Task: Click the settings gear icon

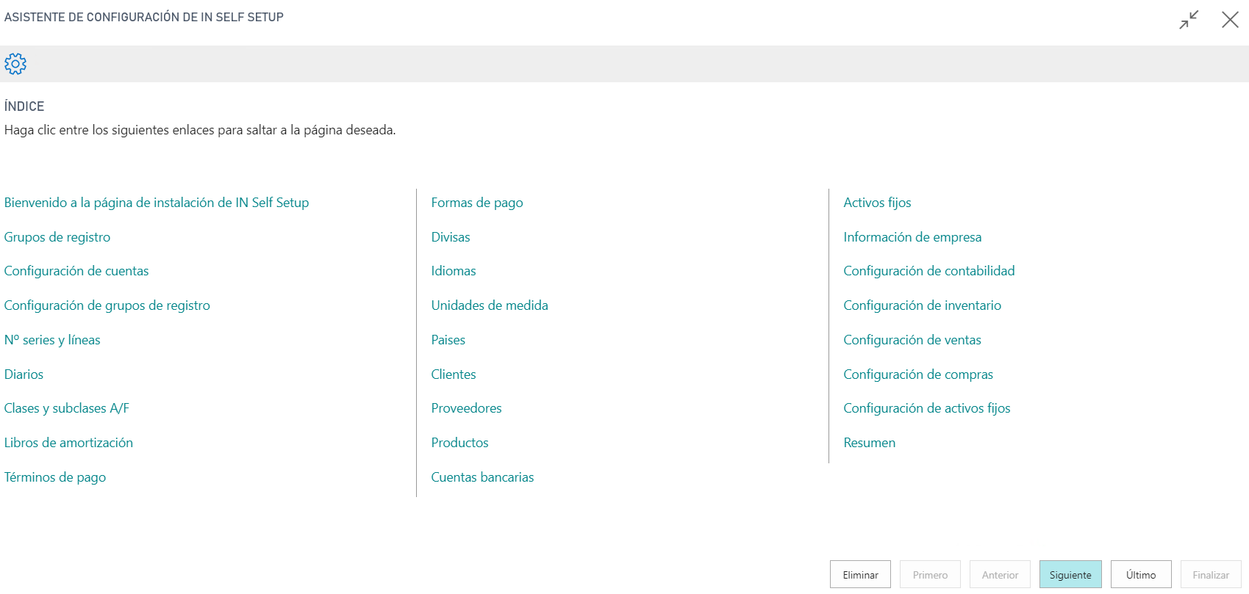Action: point(15,64)
